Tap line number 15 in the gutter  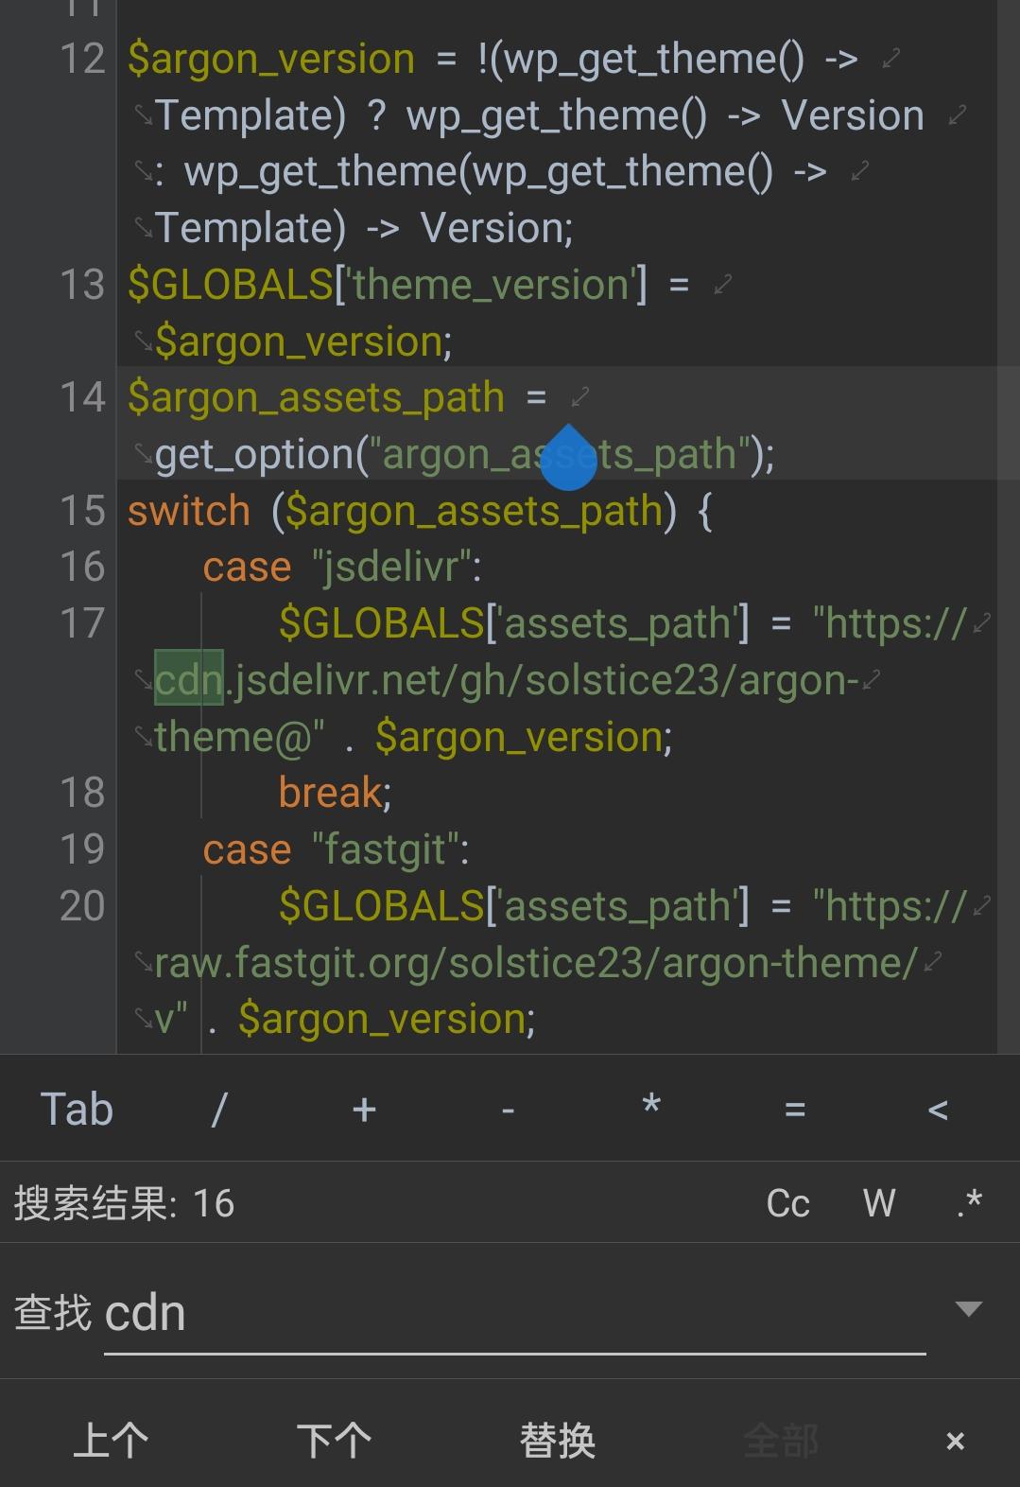82,511
